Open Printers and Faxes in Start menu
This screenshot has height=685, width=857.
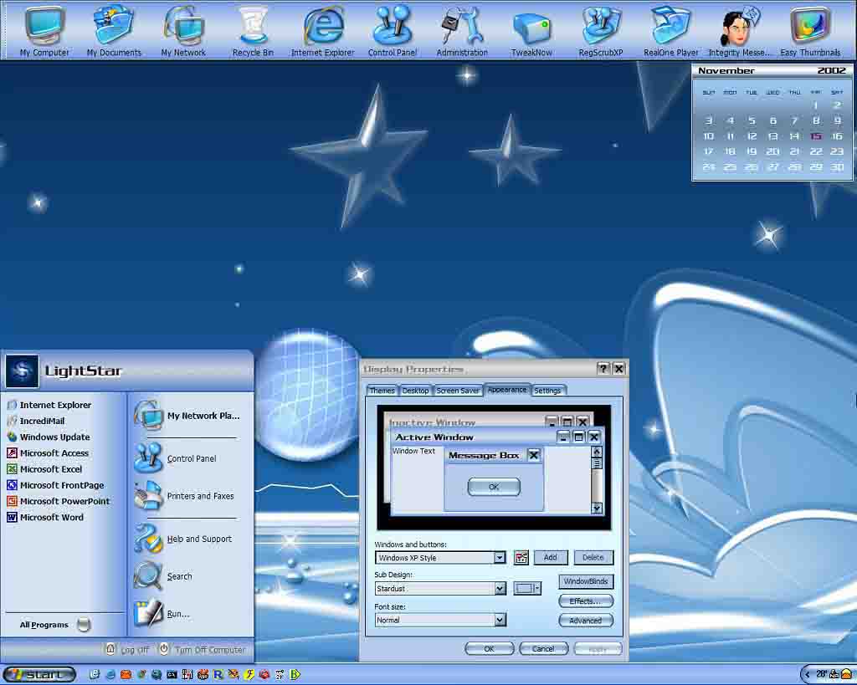coord(184,496)
